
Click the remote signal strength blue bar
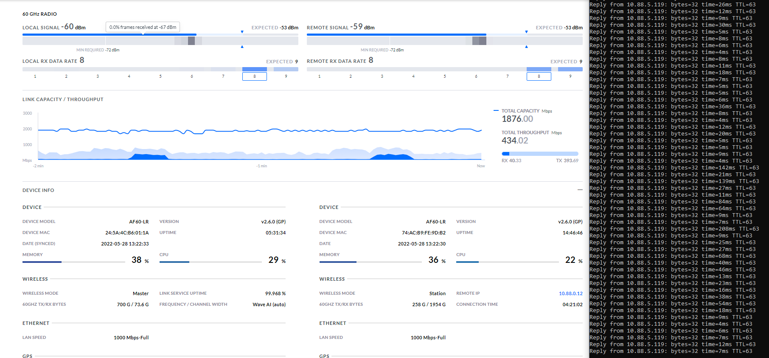tap(396, 34)
